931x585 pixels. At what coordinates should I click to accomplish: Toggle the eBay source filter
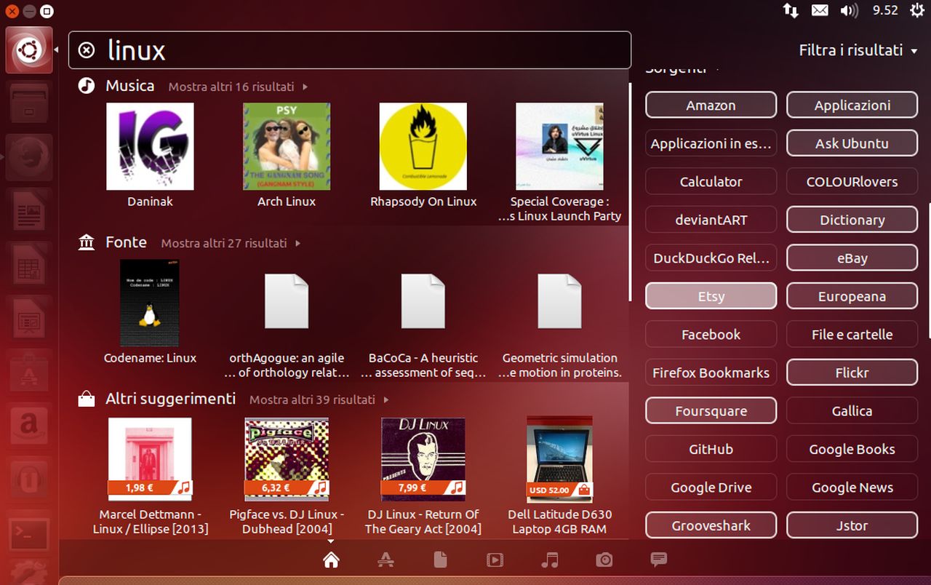852,258
